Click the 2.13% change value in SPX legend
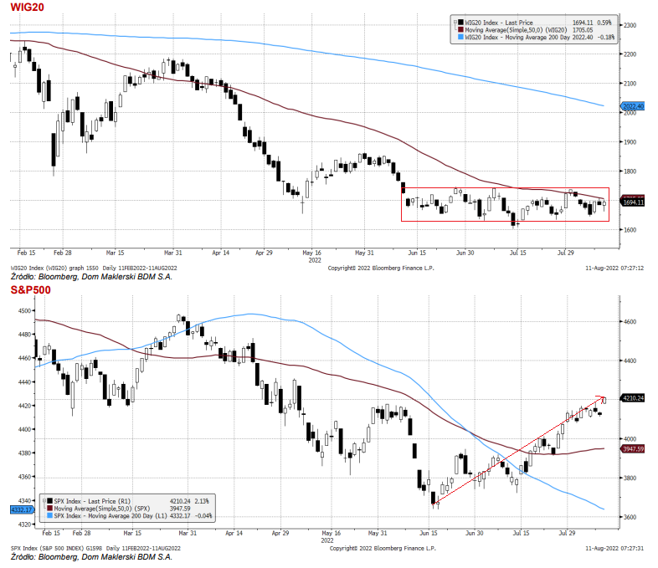658x568 pixels. (202, 501)
